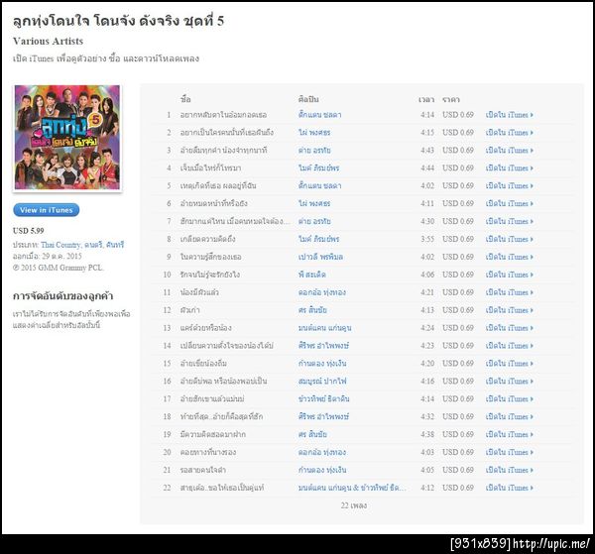Visit the artist link on track 12

click(312, 310)
